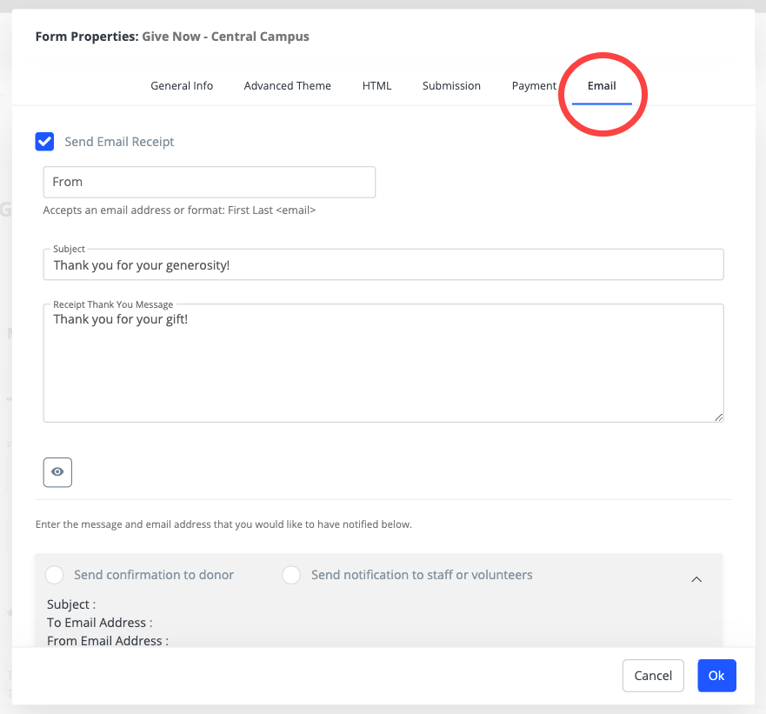Edit the Subject line saying Thank you for your generosity
The image size is (766, 714).
[x=383, y=264]
